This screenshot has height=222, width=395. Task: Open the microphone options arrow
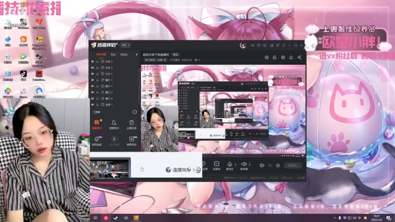[x=236, y=165]
